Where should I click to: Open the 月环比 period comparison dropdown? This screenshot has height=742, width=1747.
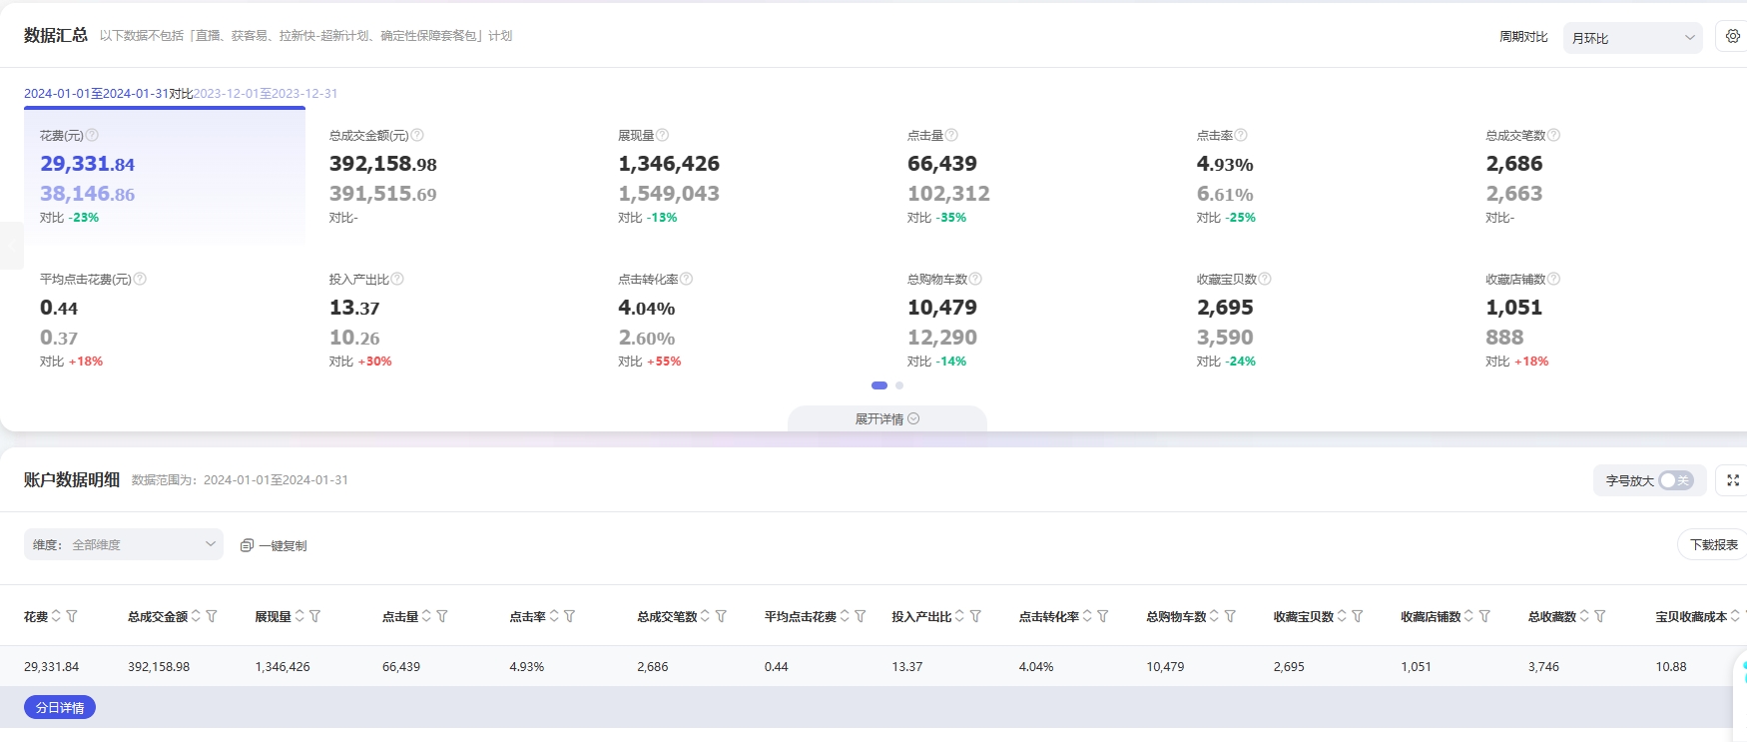pos(1632,38)
